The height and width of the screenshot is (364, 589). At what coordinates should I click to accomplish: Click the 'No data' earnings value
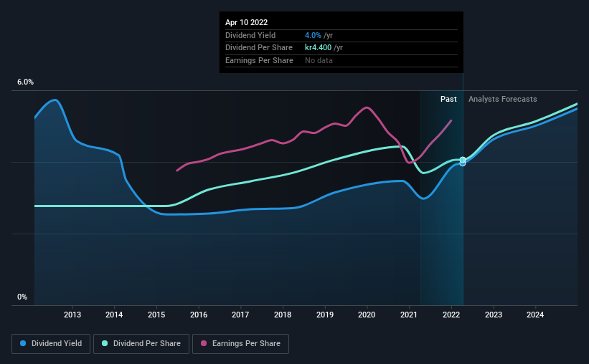click(x=319, y=60)
